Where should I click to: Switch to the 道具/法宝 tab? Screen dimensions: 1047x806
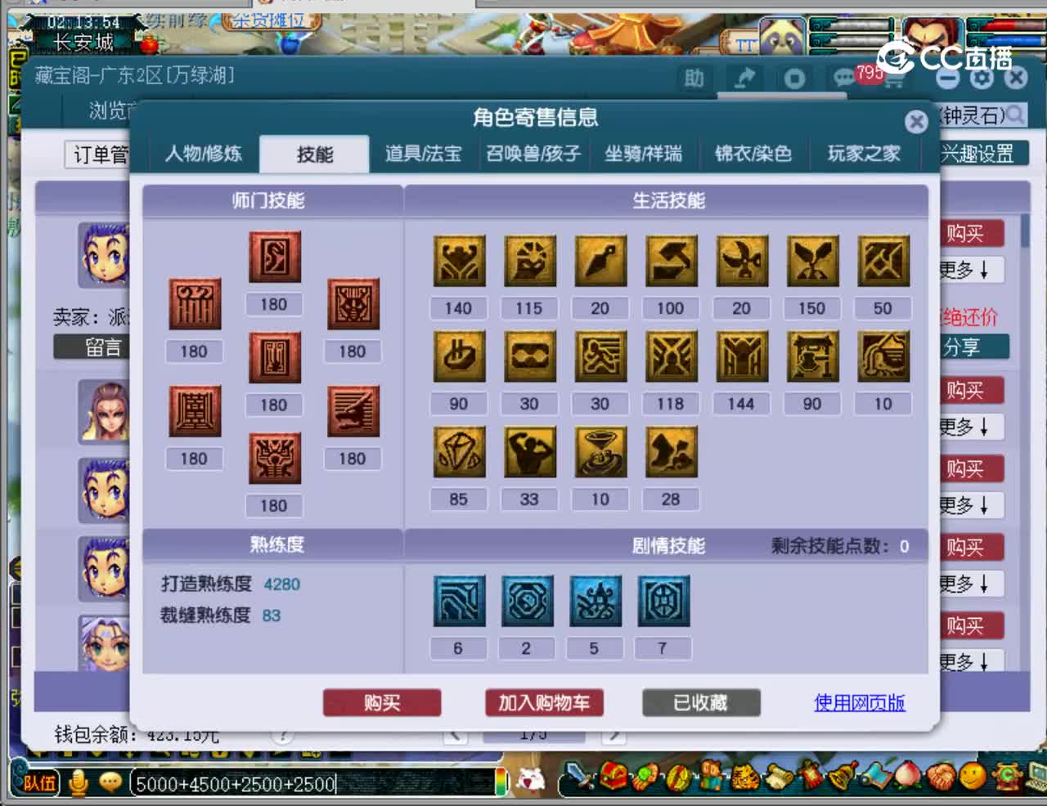pyautogui.click(x=423, y=154)
